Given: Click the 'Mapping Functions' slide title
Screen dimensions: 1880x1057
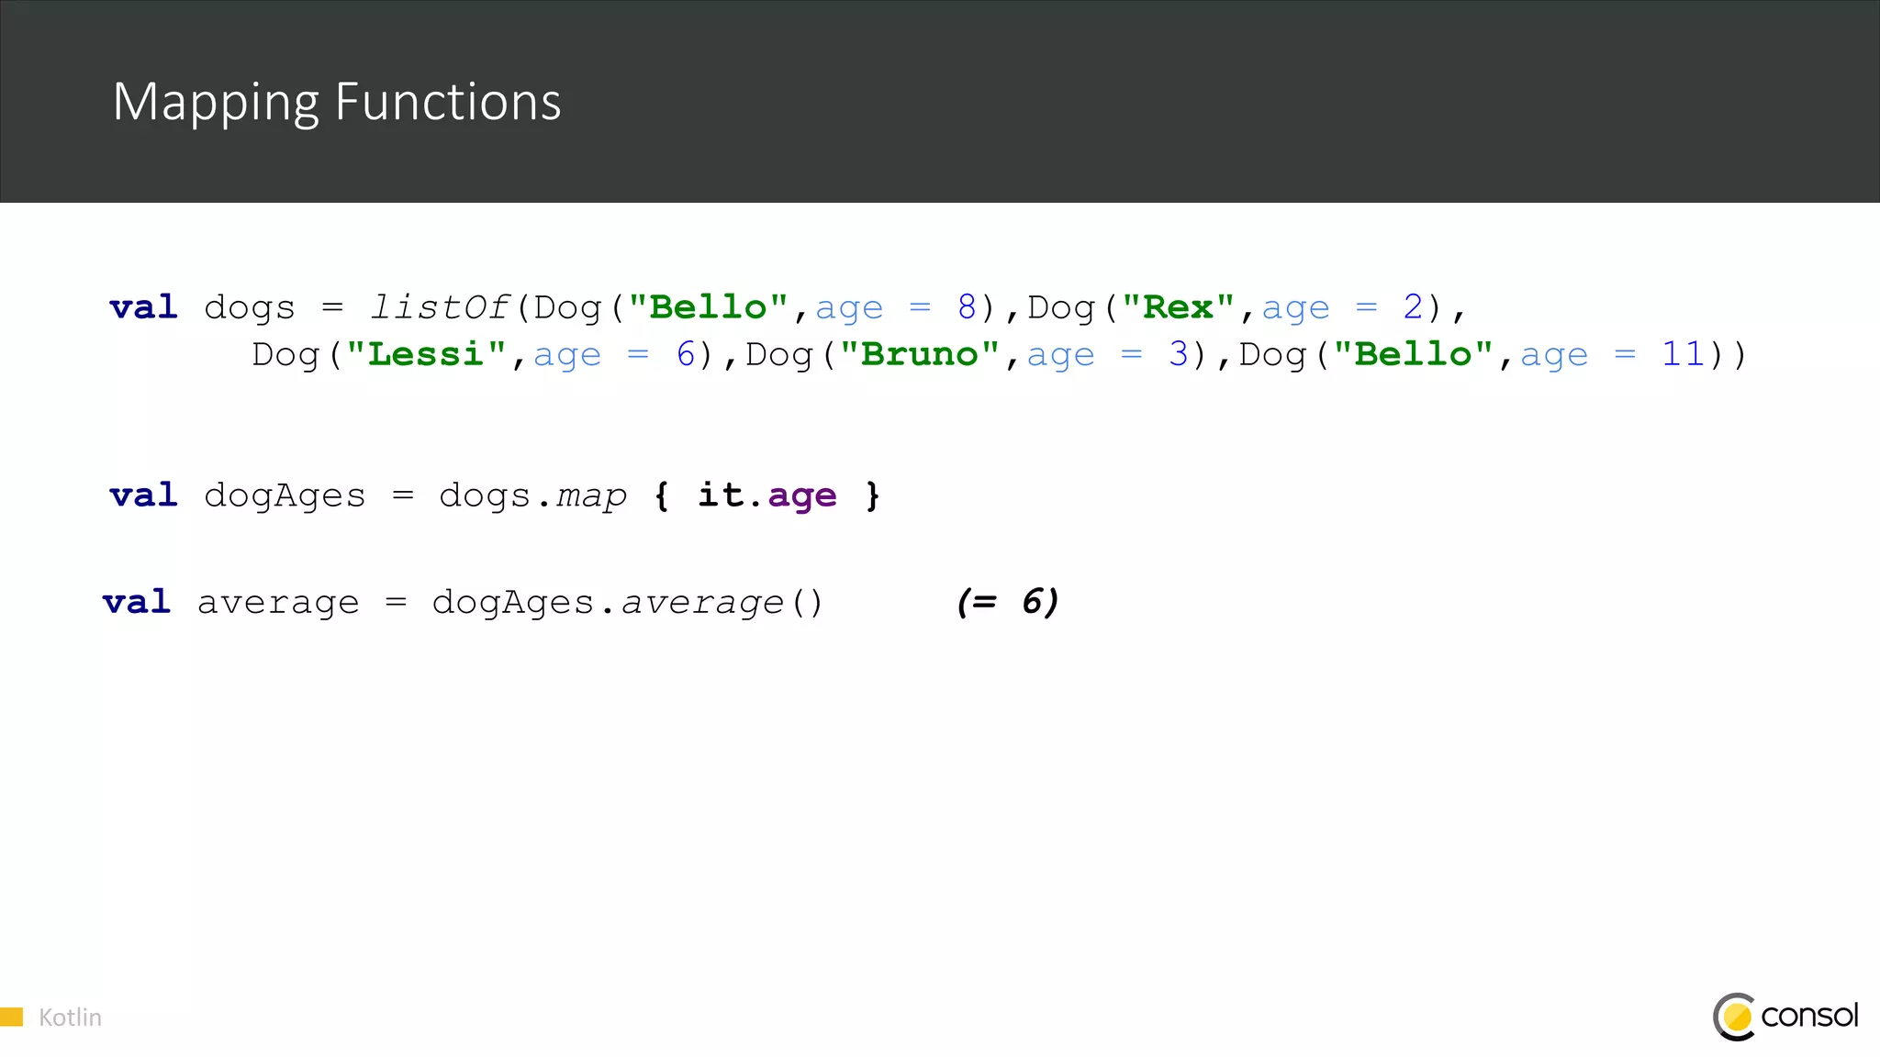Looking at the screenshot, I should click(337, 103).
